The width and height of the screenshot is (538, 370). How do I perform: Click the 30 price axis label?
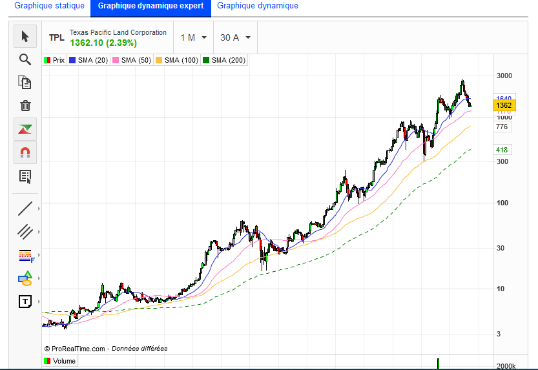click(501, 248)
